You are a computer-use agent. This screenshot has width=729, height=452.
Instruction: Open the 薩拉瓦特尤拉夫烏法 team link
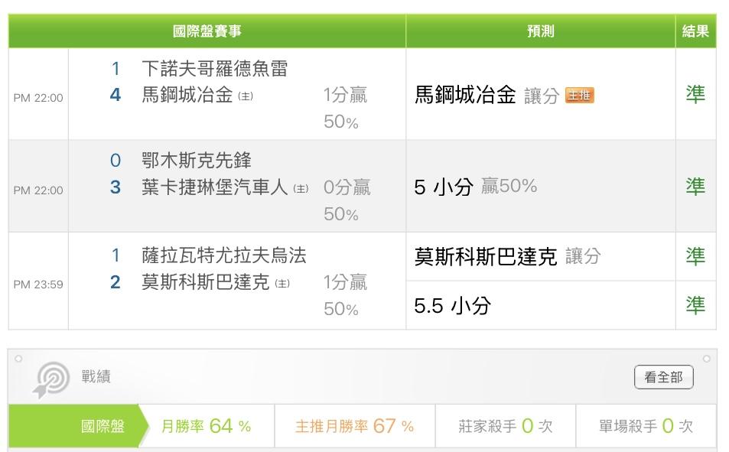point(224,255)
